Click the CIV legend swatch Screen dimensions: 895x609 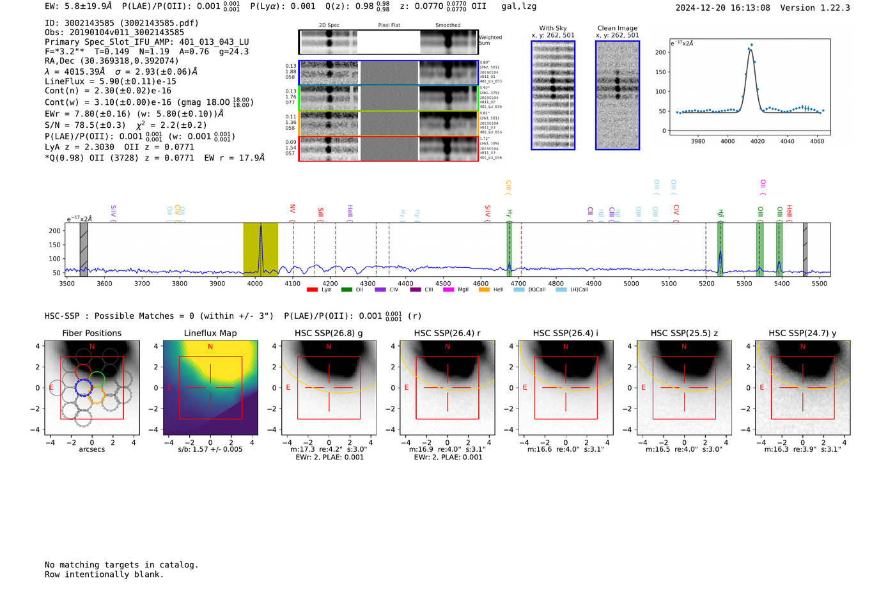(380, 290)
